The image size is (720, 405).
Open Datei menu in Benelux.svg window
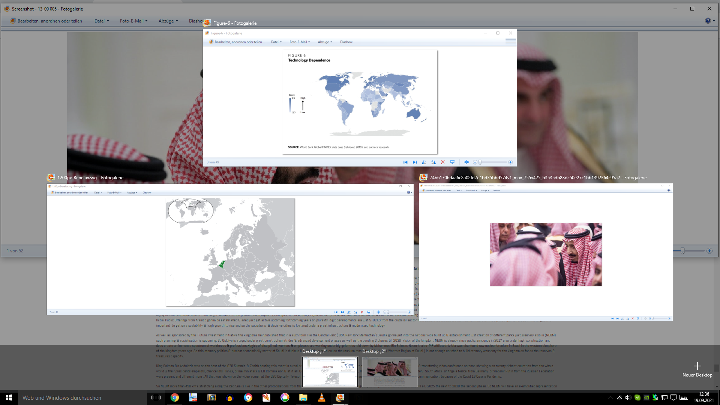coord(98,193)
